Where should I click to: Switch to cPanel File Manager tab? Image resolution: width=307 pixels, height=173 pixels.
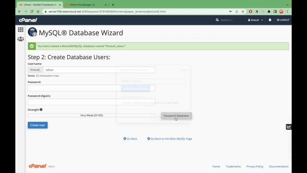(82, 5)
